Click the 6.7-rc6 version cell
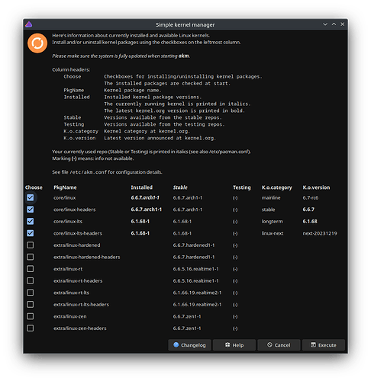371x381 pixels. pyautogui.click(x=311, y=197)
